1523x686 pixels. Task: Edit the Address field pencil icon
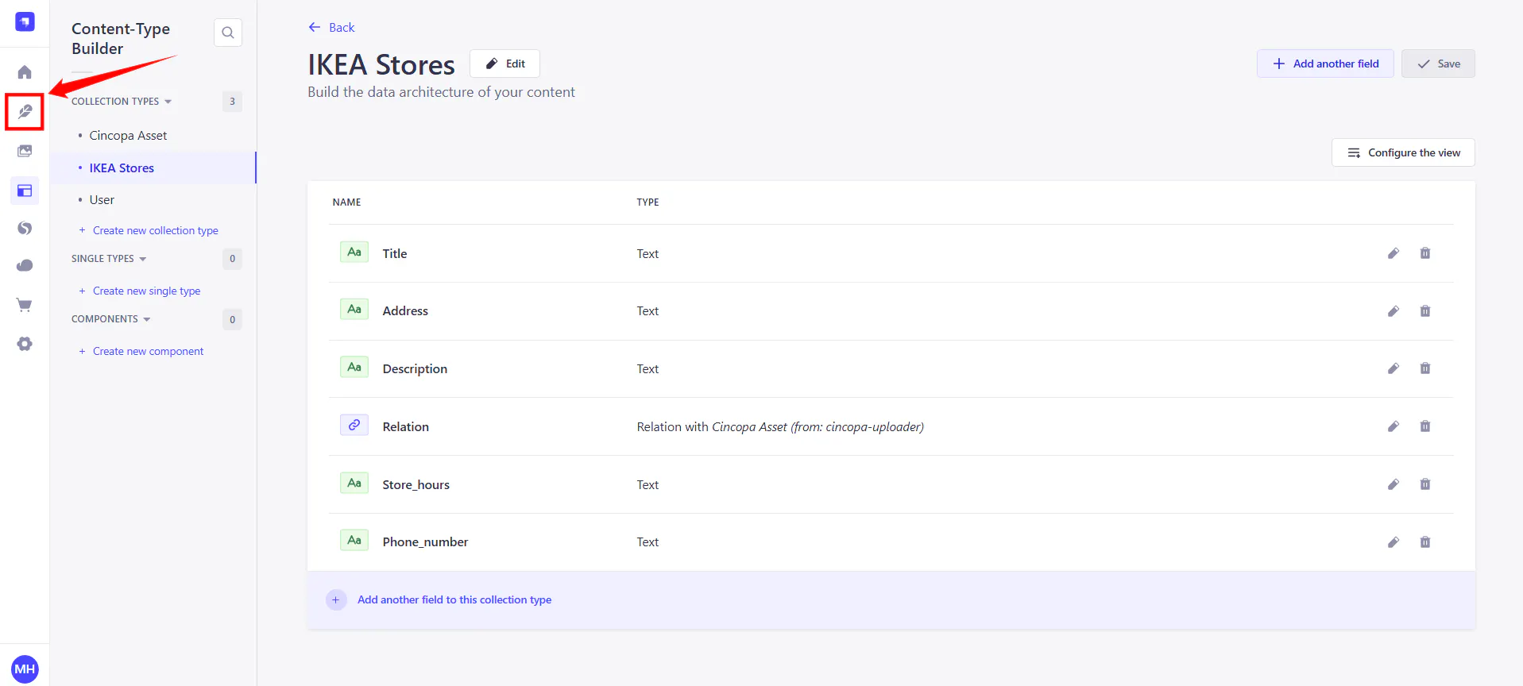(x=1394, y=311)
